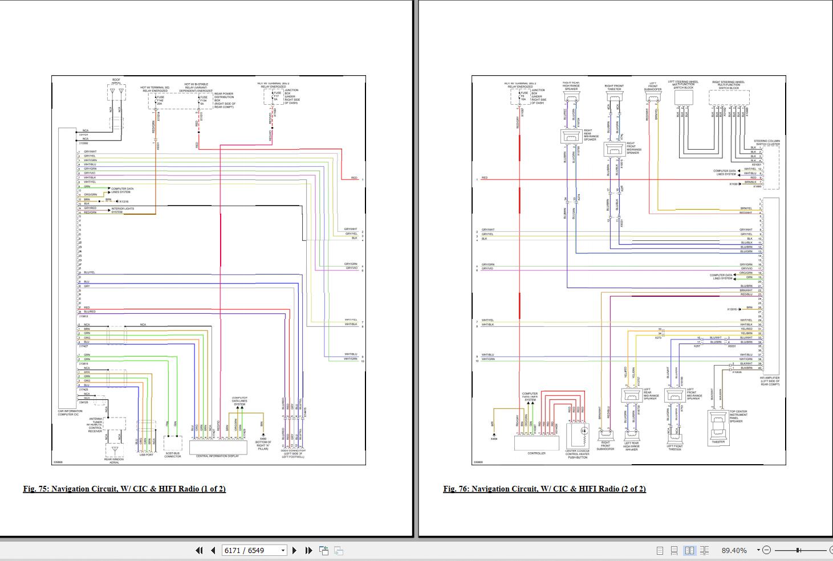Go to first page using the leftmost navigation icon
This screenshot has width=833, height=561.
point(200,550)
